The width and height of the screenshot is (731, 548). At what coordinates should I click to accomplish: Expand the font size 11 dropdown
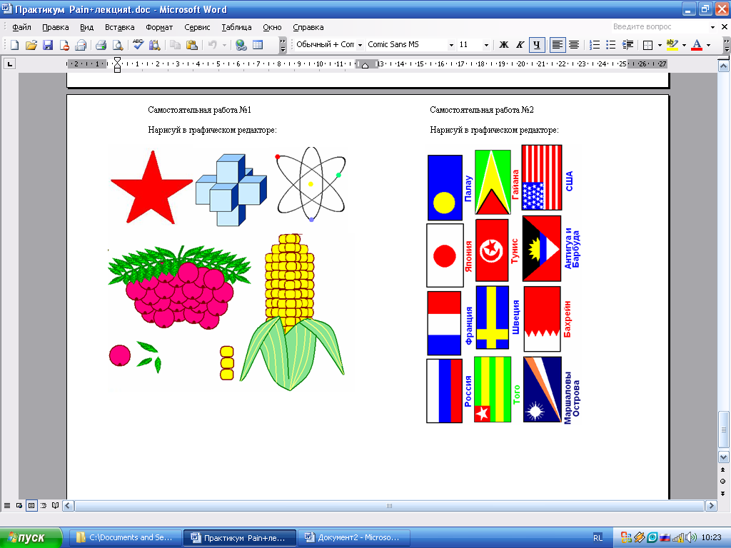[487, 45]
